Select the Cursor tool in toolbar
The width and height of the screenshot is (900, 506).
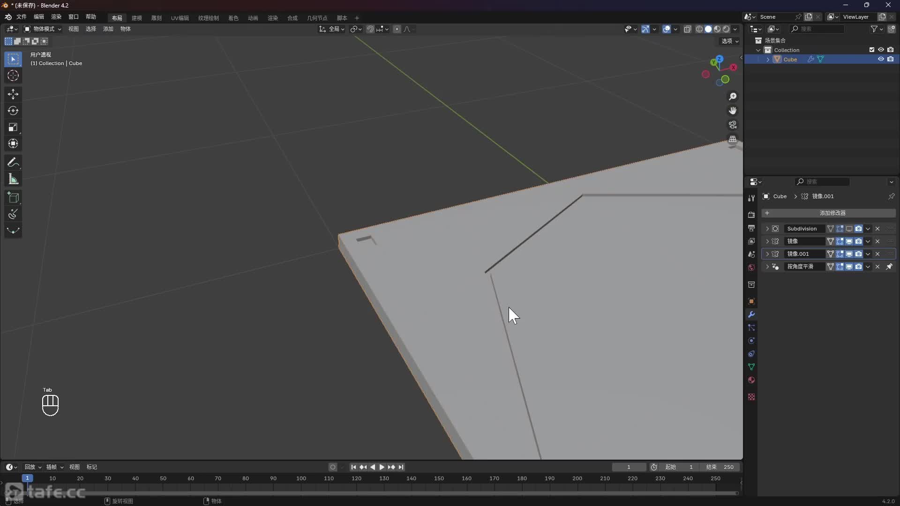pos(13,76)
